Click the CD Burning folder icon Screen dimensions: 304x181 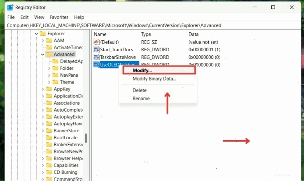pos(49,172)
